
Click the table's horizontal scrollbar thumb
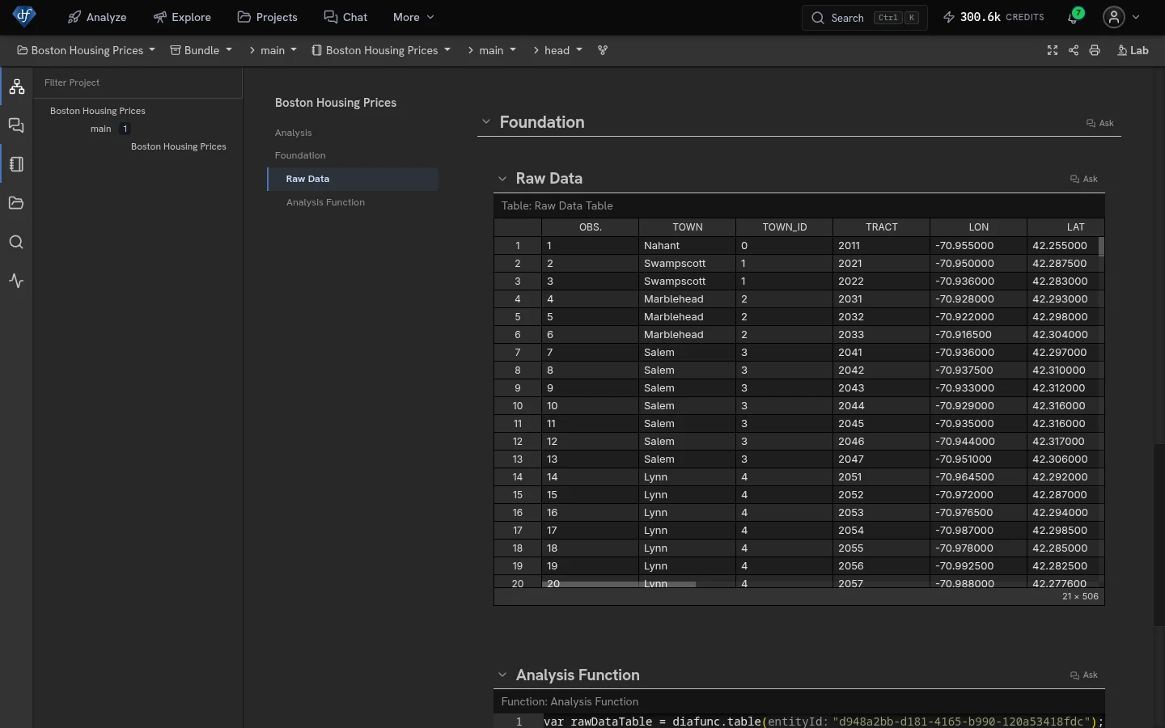click(x=619, y=584)
